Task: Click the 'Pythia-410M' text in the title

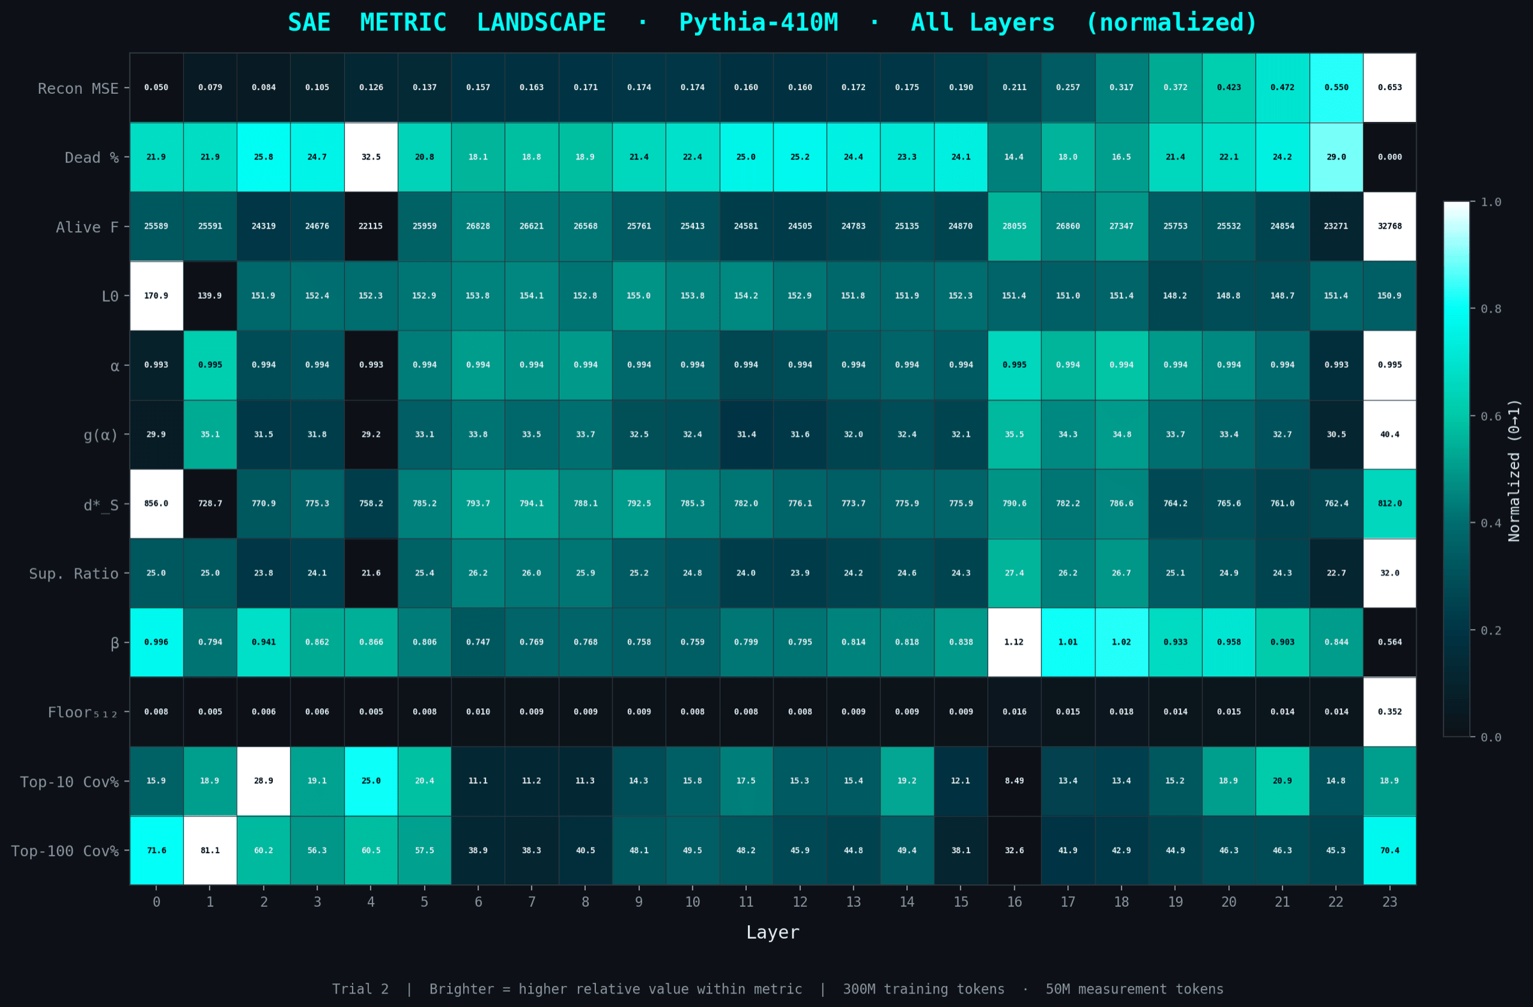Action: [x=758, y=22]
